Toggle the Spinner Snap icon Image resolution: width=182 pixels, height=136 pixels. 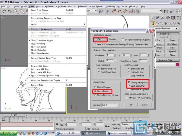(131, 11)
